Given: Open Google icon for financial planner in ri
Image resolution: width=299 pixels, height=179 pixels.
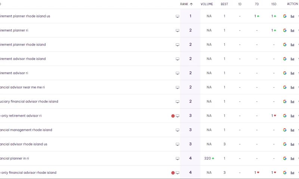Looking at the screenshot, I should [285, 158].
